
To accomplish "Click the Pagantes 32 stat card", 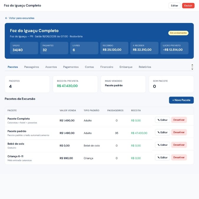I will 54,48.
